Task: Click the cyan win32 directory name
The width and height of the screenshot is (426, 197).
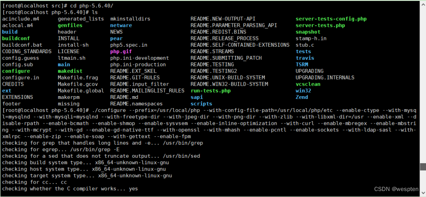Action: click(x=303, y=91)
